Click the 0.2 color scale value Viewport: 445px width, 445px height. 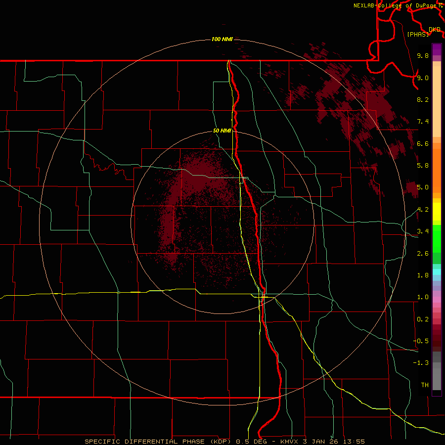pos(423,319)
